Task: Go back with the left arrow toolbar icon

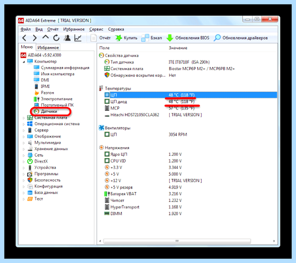Action: (24, 38)
